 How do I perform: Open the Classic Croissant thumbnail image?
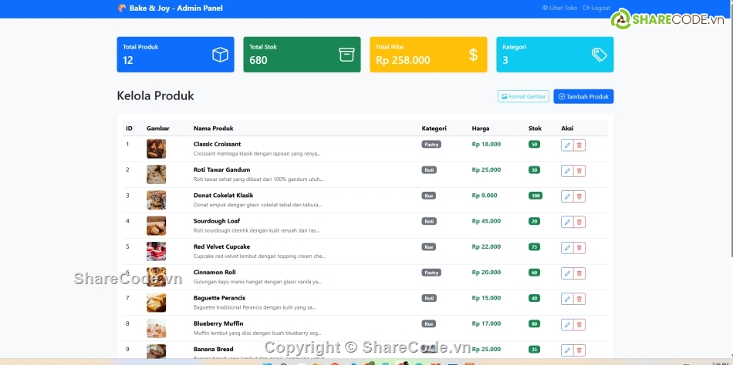pos(156,149)
